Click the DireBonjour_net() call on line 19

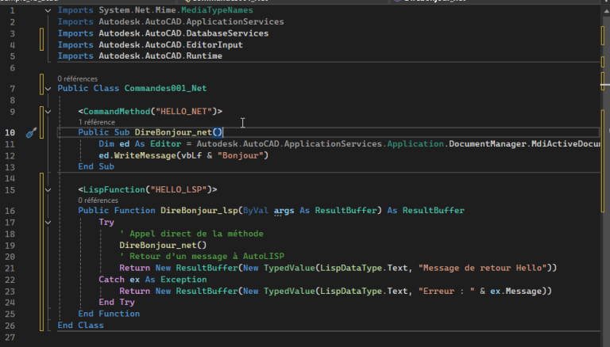click(x=163, y=246)
